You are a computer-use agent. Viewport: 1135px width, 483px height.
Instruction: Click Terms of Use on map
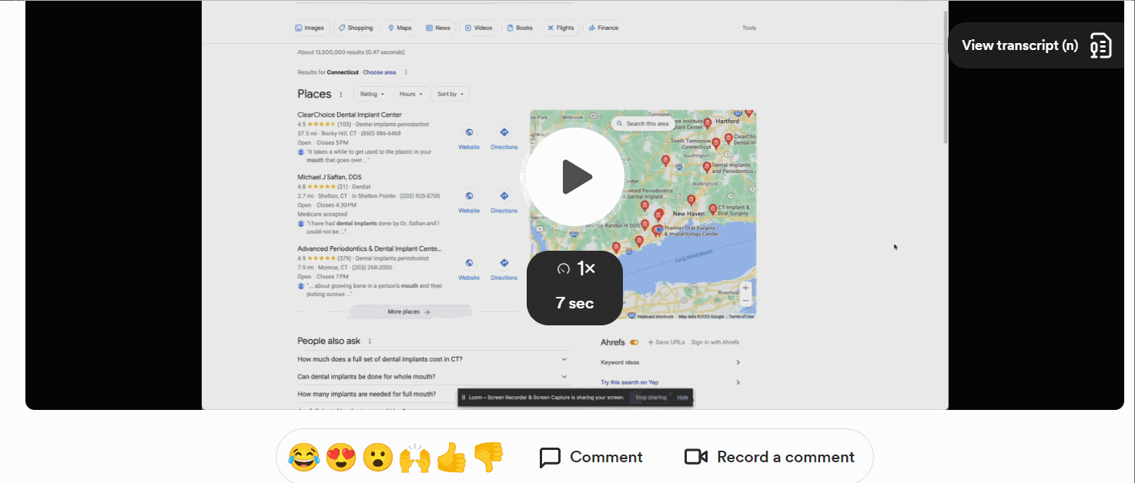coord(742,316)
